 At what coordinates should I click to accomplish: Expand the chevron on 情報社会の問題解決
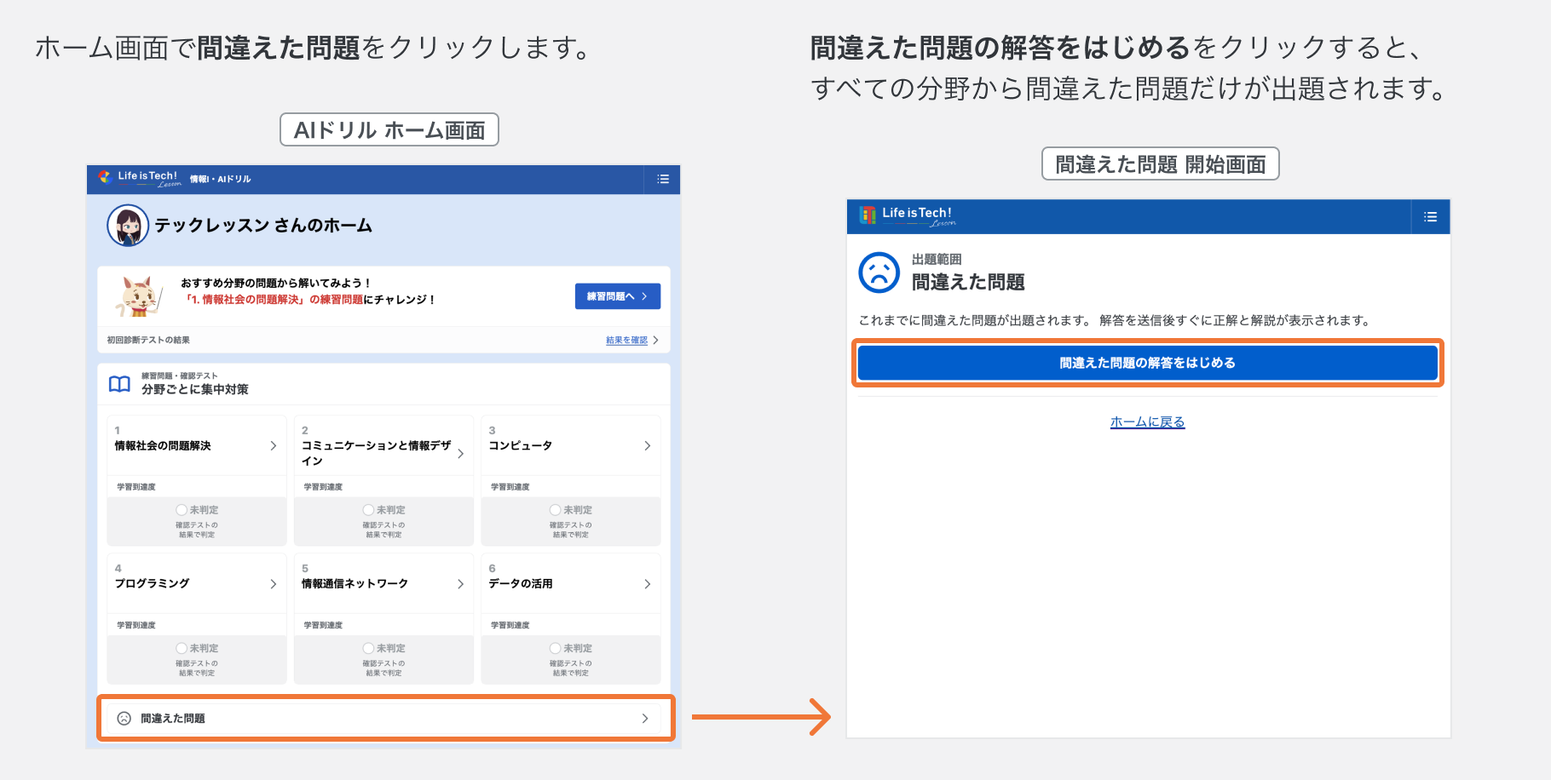pyautogui.click(x=274, y=446)
